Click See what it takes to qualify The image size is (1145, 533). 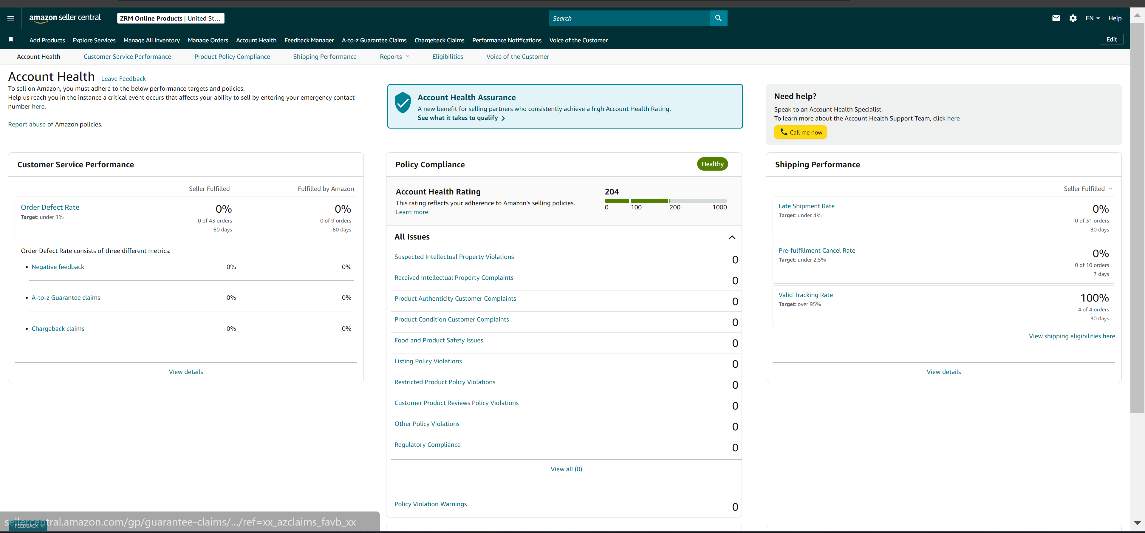tap(461, 118)
